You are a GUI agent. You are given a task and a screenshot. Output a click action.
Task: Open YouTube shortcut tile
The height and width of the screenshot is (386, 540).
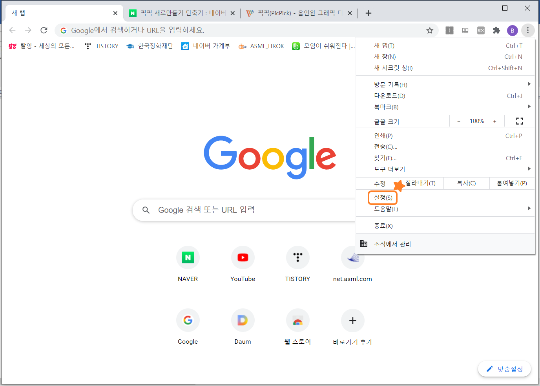243,264
